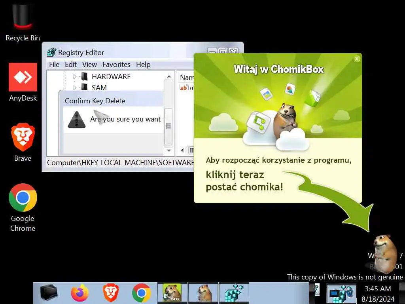Close the ChomikBox welcome popup
405x304 pixels.
point(357,59)
